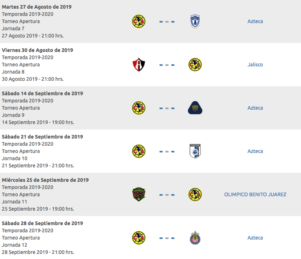Open the Azteca stadium link for 27 Agosto
301x259 pixels.
click(x=255, y=21)
